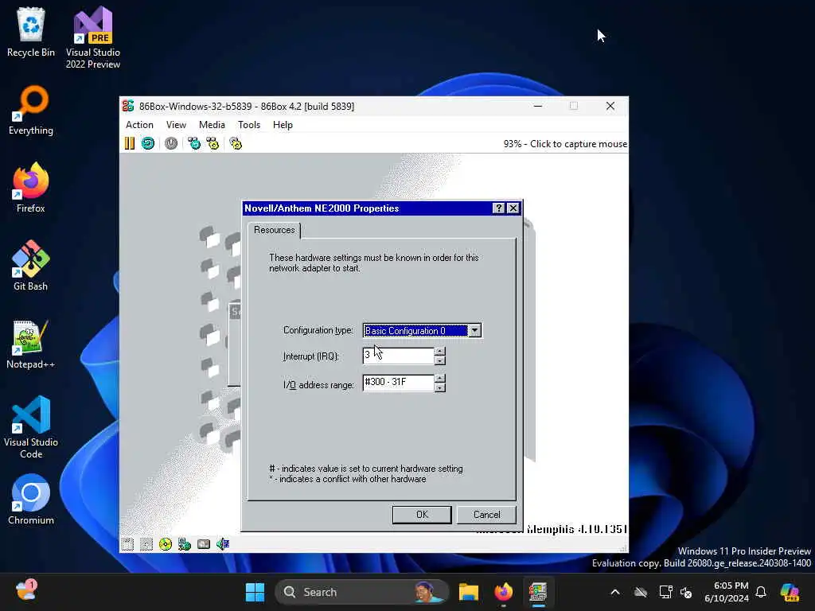Increase the I/O address range with up arrow

click(x=439, y=378)
